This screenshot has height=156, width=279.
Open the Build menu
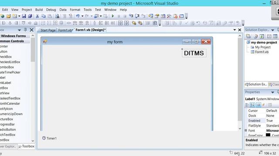point(39,10)
